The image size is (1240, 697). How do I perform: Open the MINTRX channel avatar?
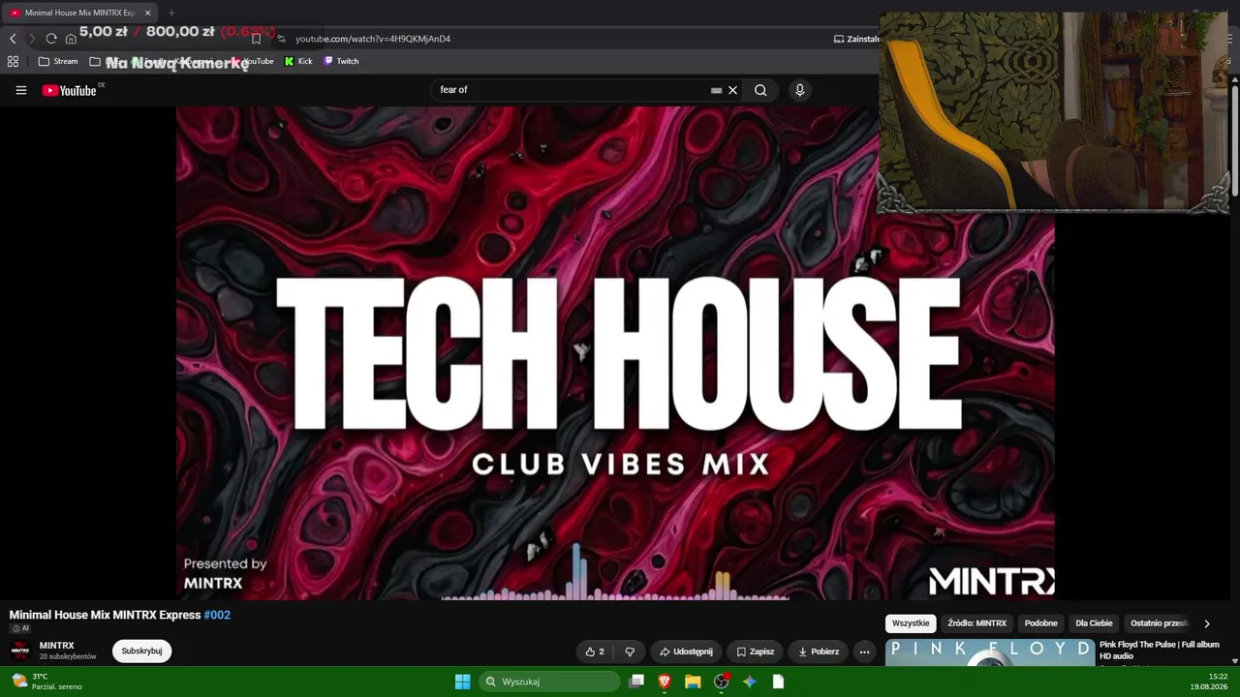(20, 651)
